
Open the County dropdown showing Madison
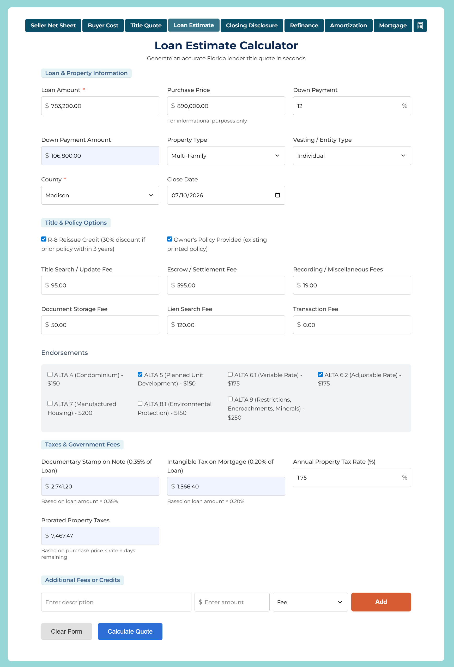100,195
